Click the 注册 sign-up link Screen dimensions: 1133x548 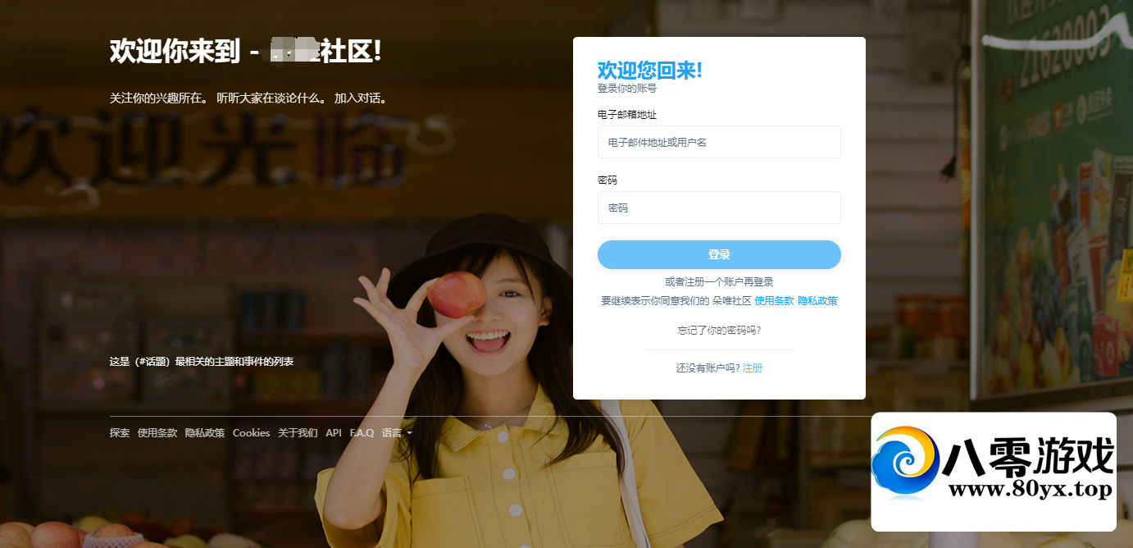tap(752, 368)
